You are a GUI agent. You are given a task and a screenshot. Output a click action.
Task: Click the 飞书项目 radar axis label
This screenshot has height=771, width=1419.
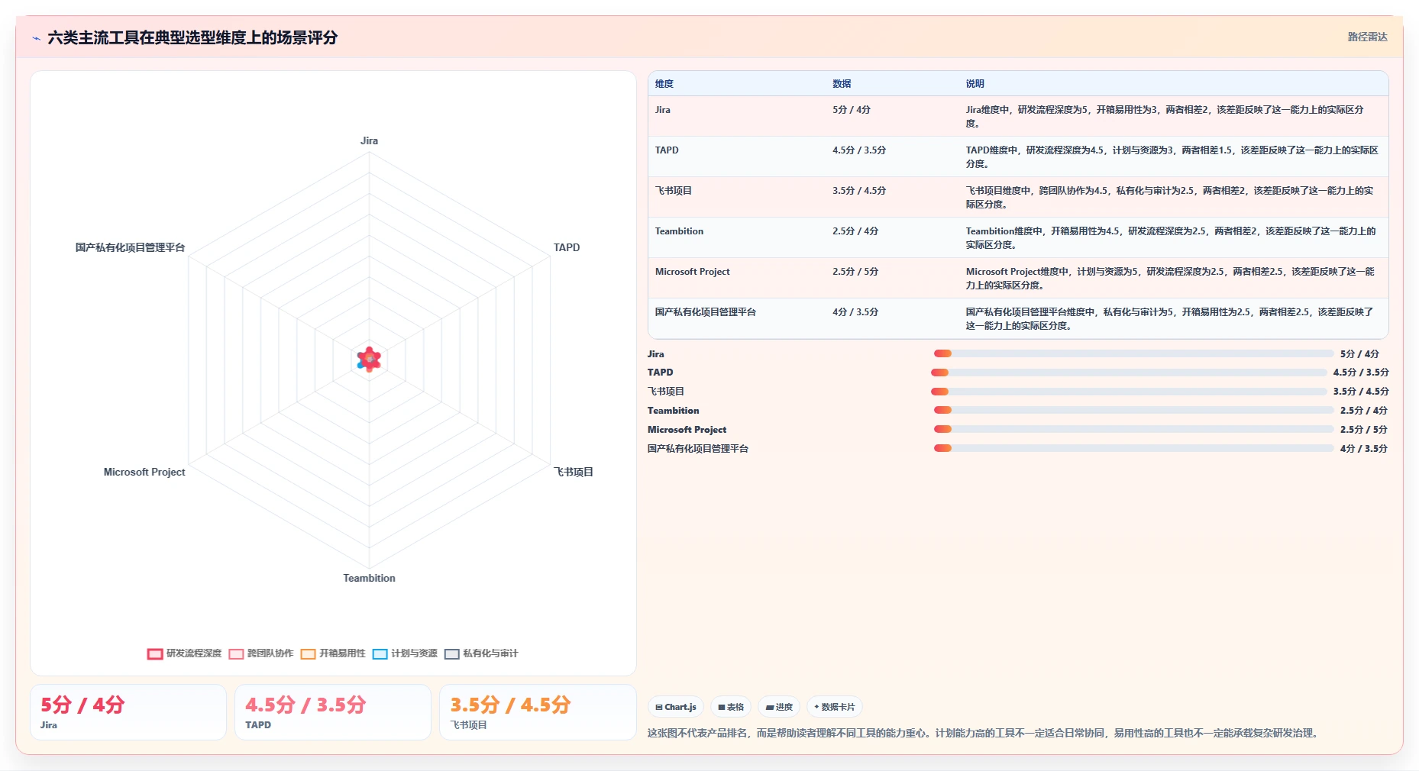tap(574, 472)
